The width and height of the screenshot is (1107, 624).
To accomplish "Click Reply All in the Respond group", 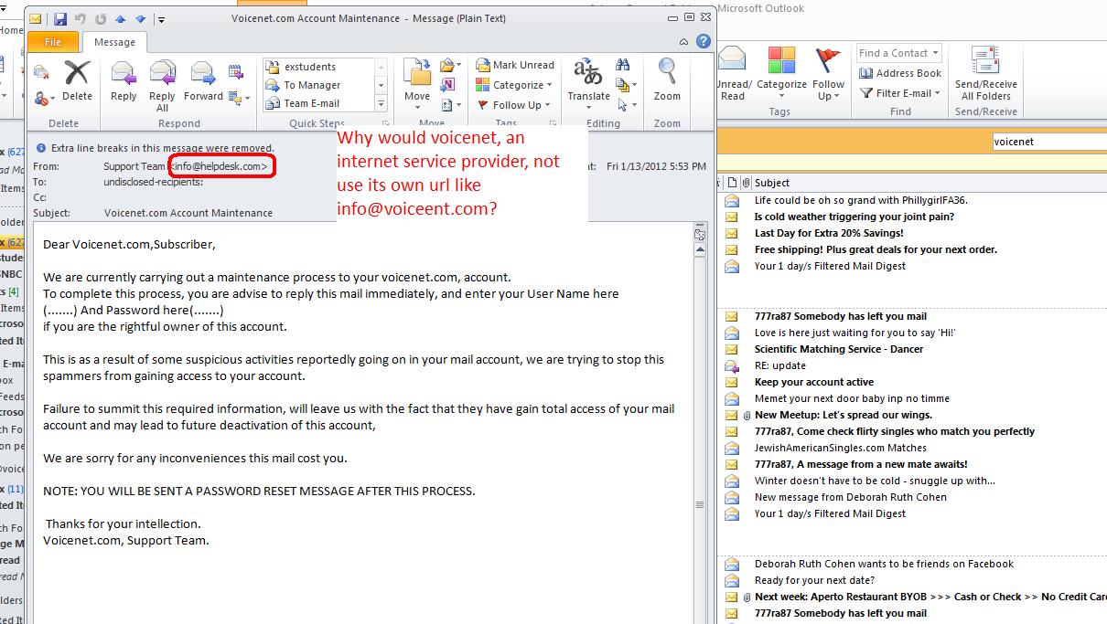I will 162,85.
